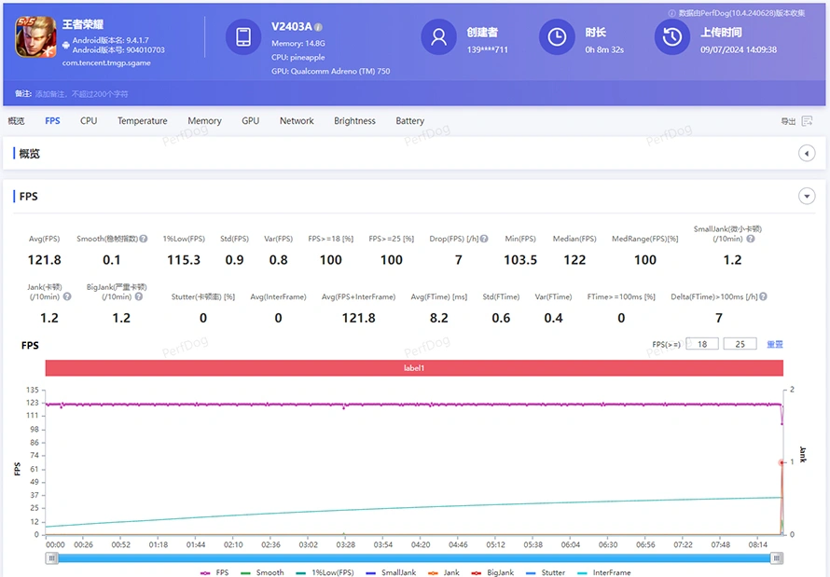The image size is (830, 577).
Task: Click help icon next to Smooth(稳帧指数)
Action: 144,239
